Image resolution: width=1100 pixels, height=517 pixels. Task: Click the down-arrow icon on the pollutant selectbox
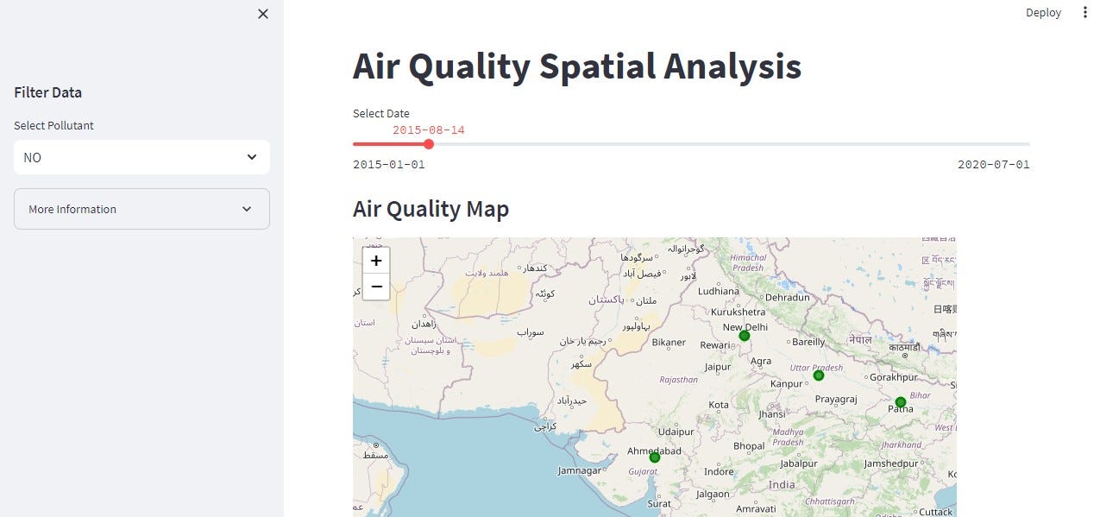click(x=252, y=157)
